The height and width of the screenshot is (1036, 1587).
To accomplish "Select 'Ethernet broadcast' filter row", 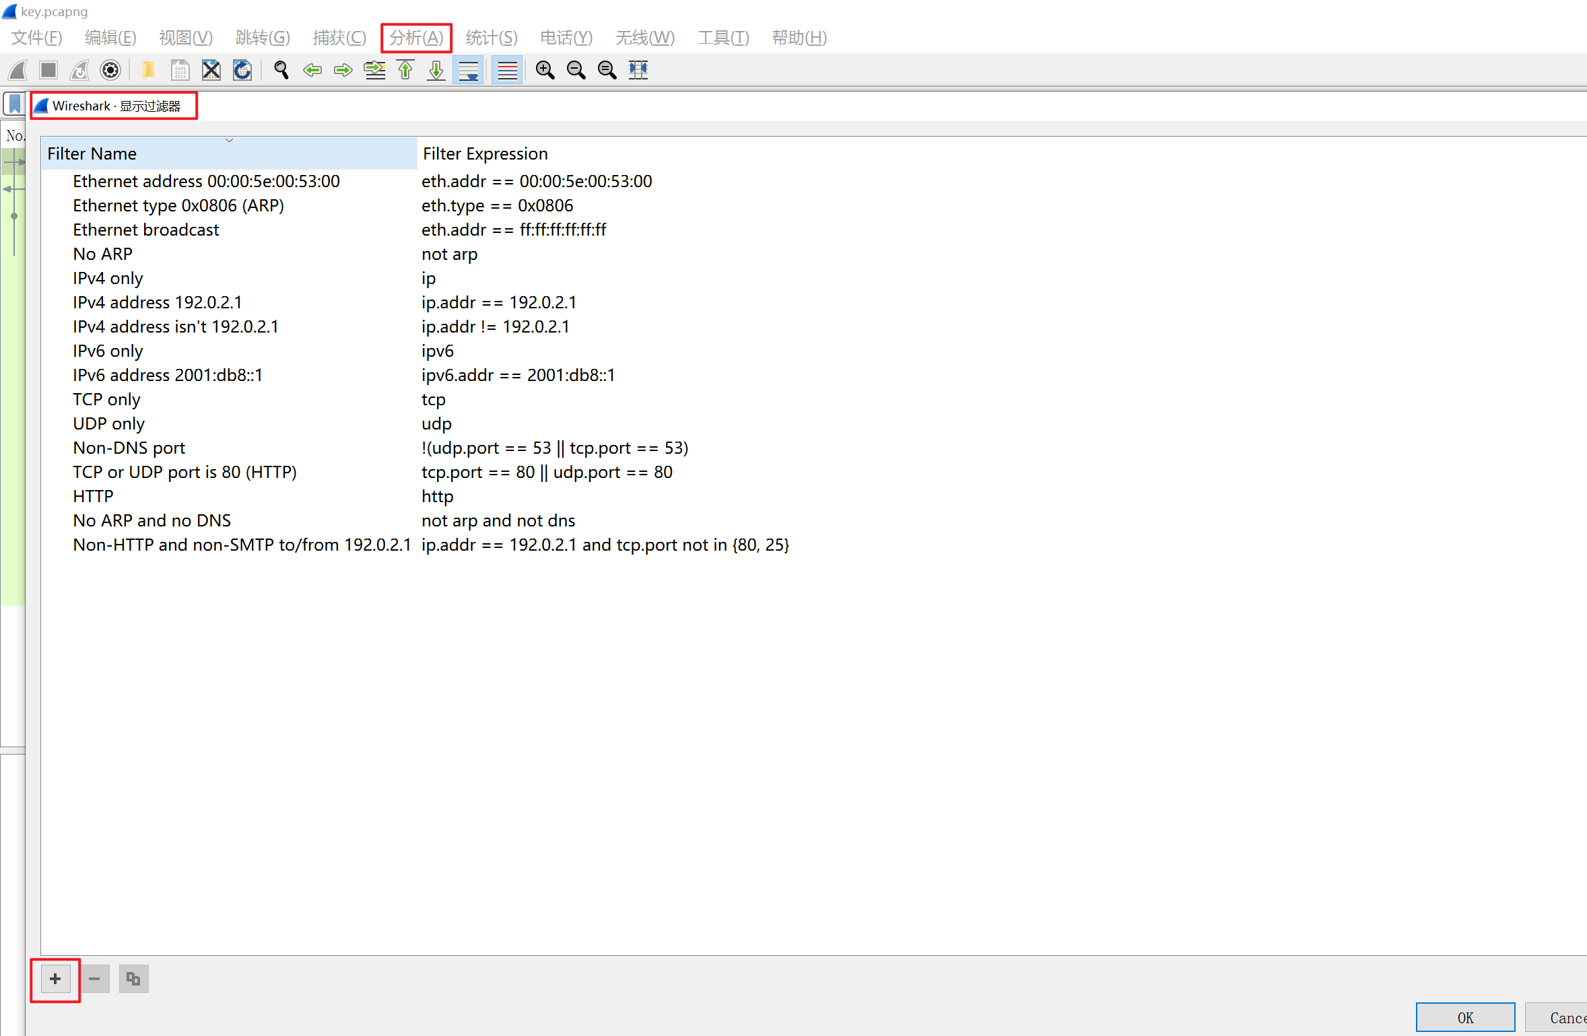I will click(x=145, y=230).
